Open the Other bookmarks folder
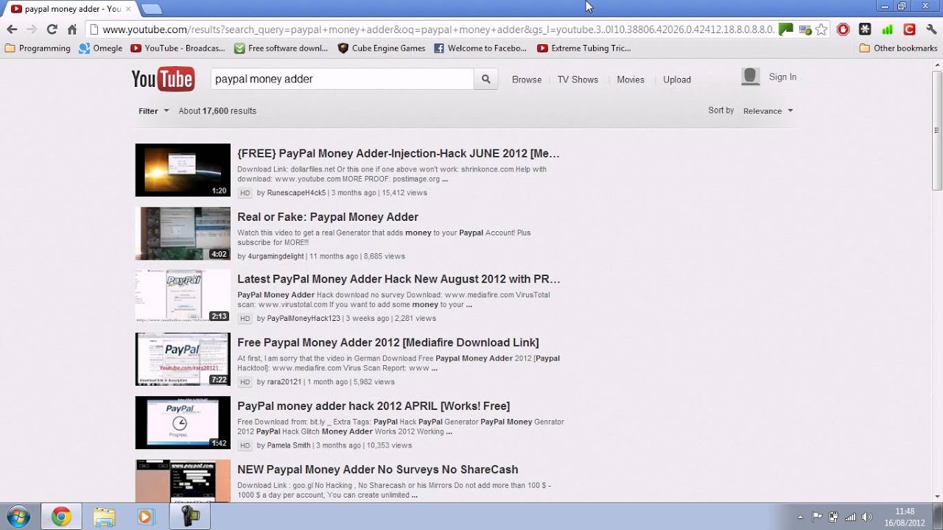The height and width of the screenshot is (530, 943). coord(898,48)
